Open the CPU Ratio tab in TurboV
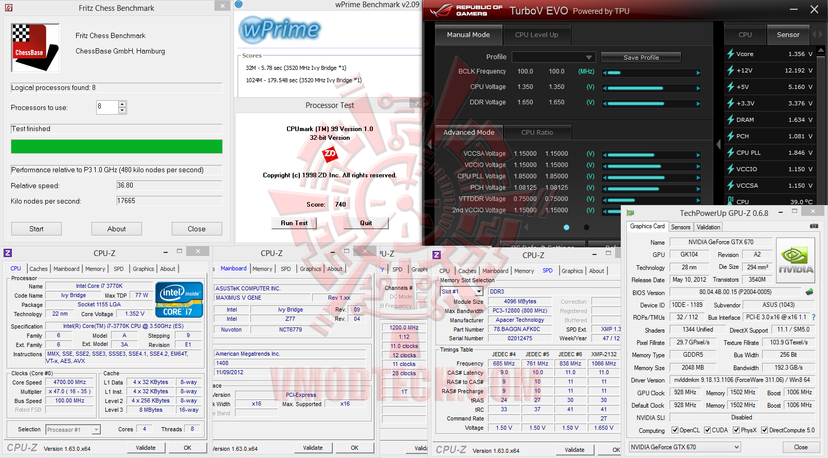This screenshot has height=458, width=828. [537, 132]
